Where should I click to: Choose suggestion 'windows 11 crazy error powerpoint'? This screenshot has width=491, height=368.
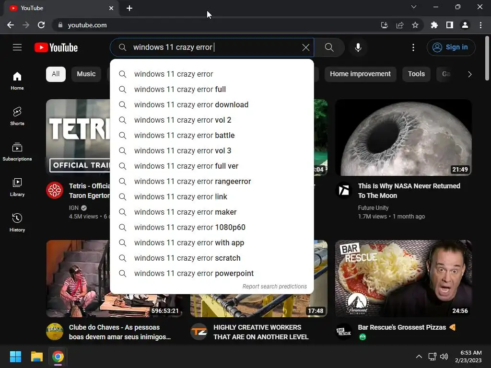coord(211,274)
